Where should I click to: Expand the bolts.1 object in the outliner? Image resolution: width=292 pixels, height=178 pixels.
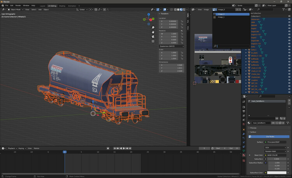[246, 50]
